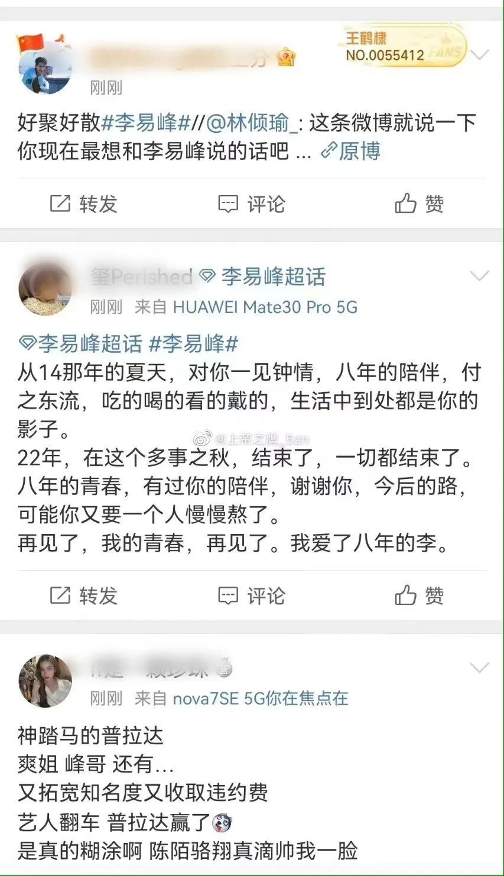Click the 王鹤棣 fans badge NO.0055412

tap(404, 47)
